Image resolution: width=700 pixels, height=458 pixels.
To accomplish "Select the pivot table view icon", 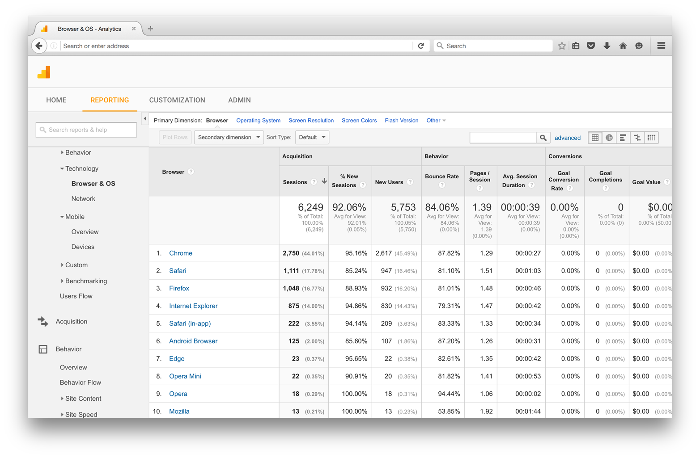I will coord(652,138).
